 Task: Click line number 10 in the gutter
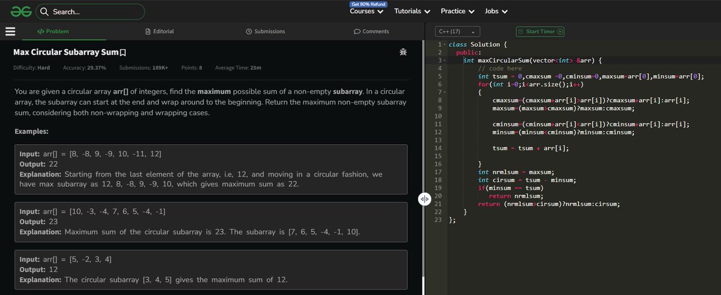[x=439, y=115]
